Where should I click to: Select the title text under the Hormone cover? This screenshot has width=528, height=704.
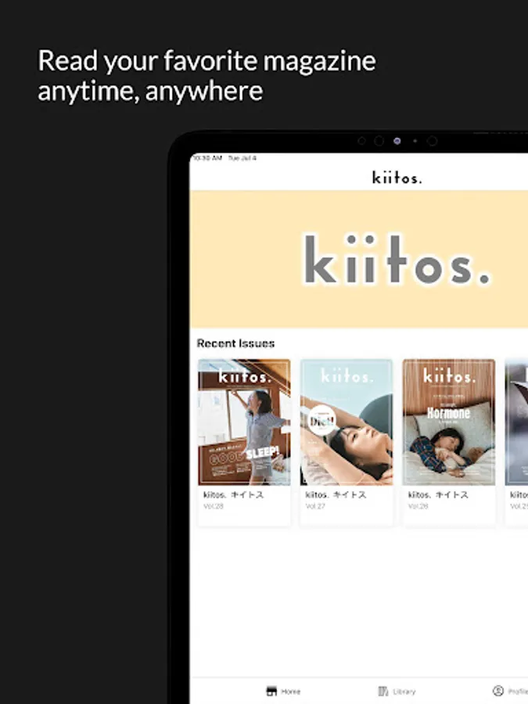coord(438,495)
